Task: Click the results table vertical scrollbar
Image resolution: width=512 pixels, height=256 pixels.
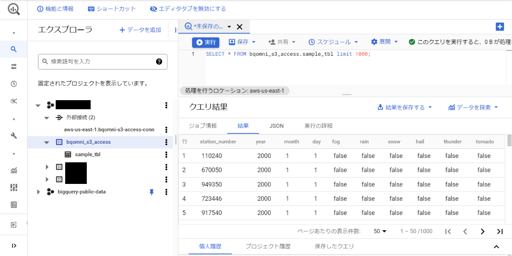Action: [509, 140]
